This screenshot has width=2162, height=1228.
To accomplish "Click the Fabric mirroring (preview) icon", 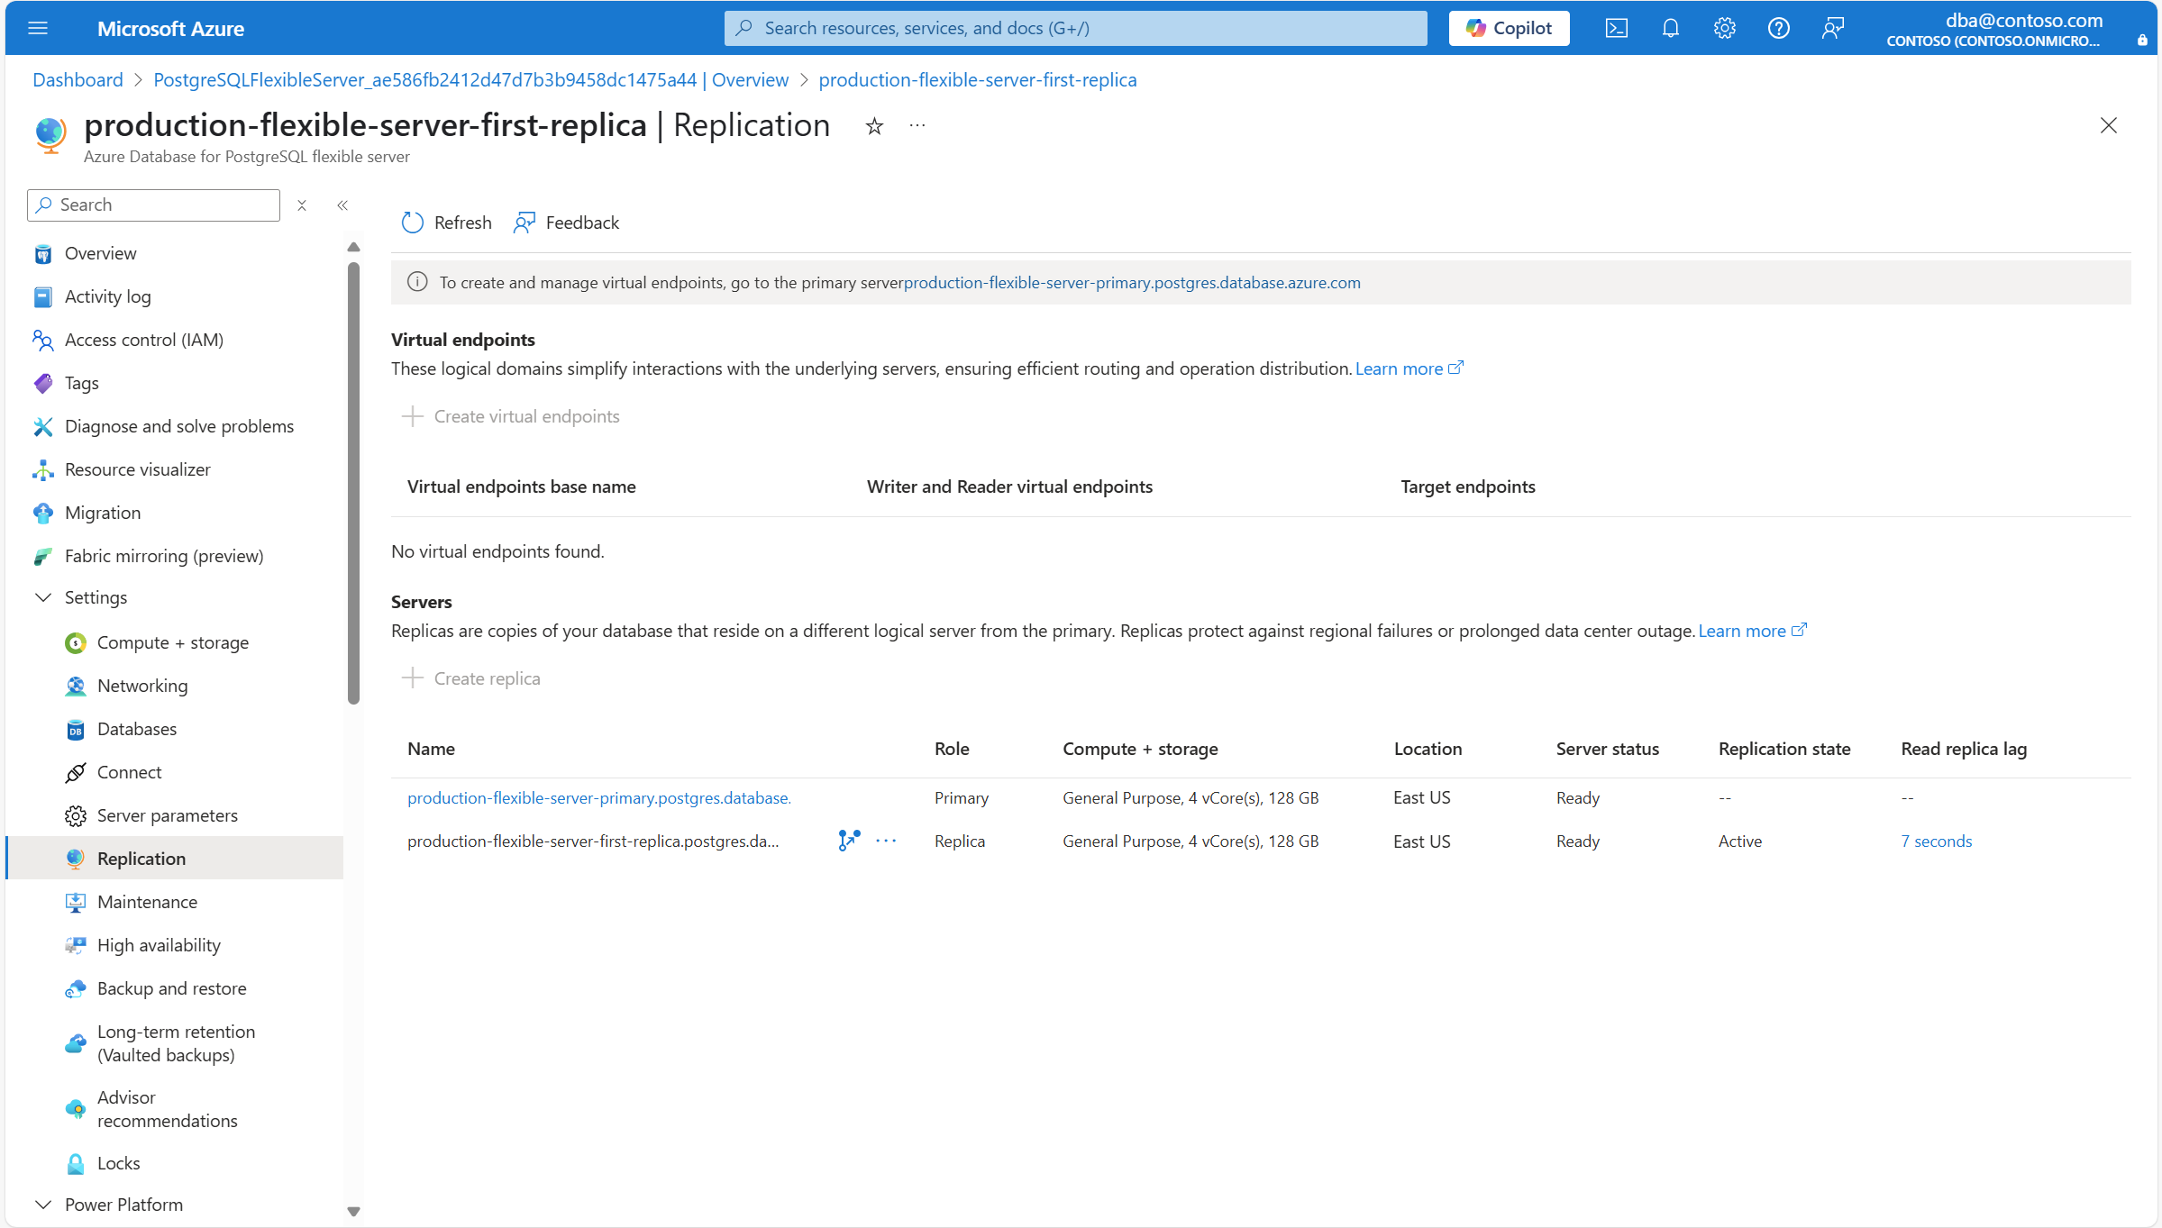I will point(43,556).
